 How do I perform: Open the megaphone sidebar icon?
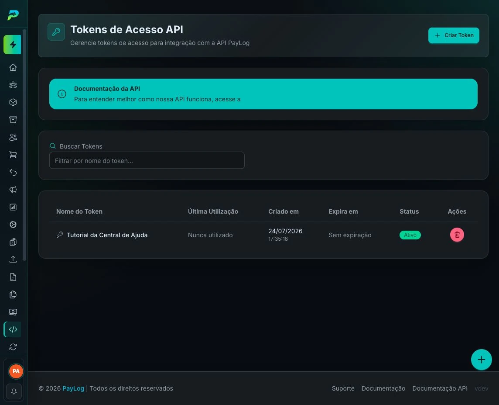pyautogui.click(x=13, y=190)
